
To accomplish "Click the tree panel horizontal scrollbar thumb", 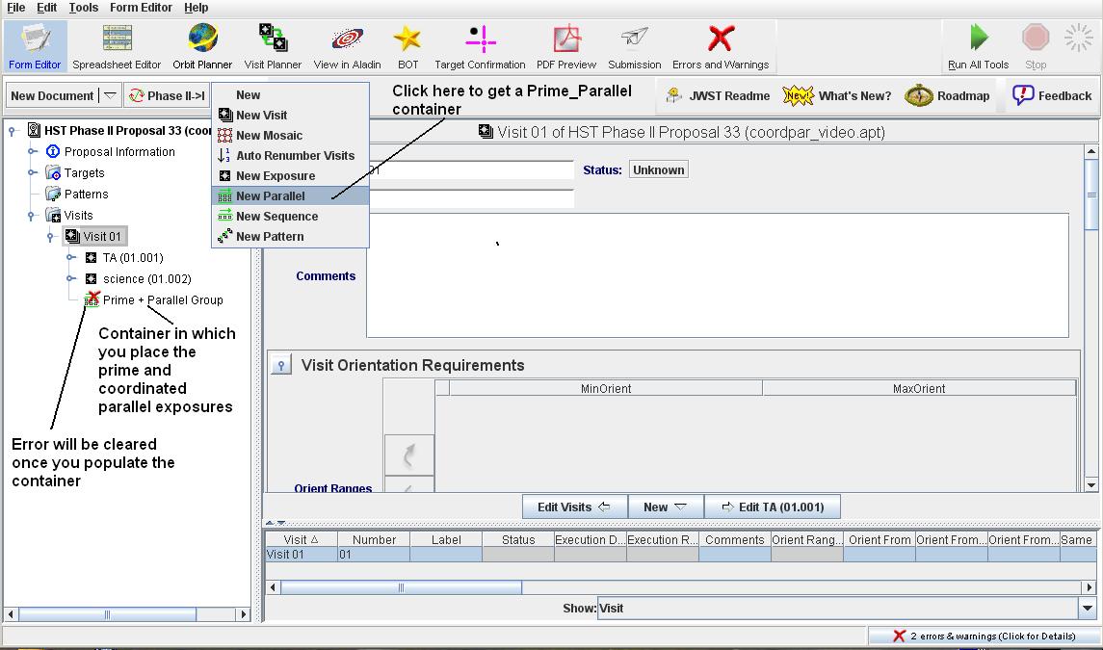I will click(x=107, y=614).
